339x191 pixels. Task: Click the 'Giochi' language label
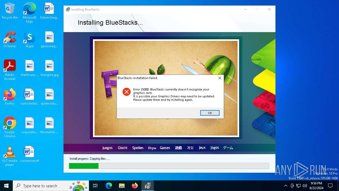[123, 148]
